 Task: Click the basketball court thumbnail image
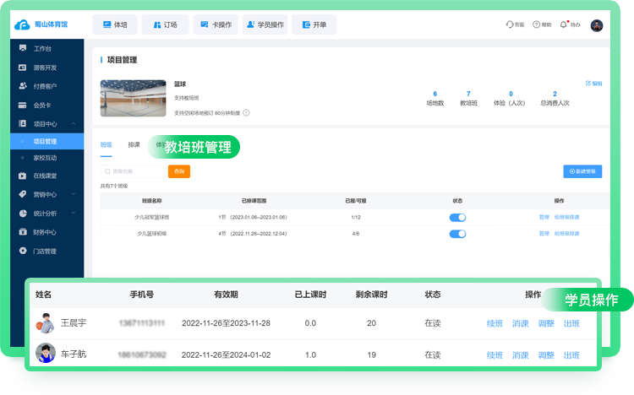133,97
